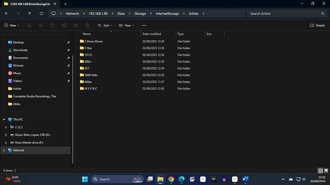This screenshot has height=185, width=330.
Task: Go back to the previous folder
Action: [7, 13]
